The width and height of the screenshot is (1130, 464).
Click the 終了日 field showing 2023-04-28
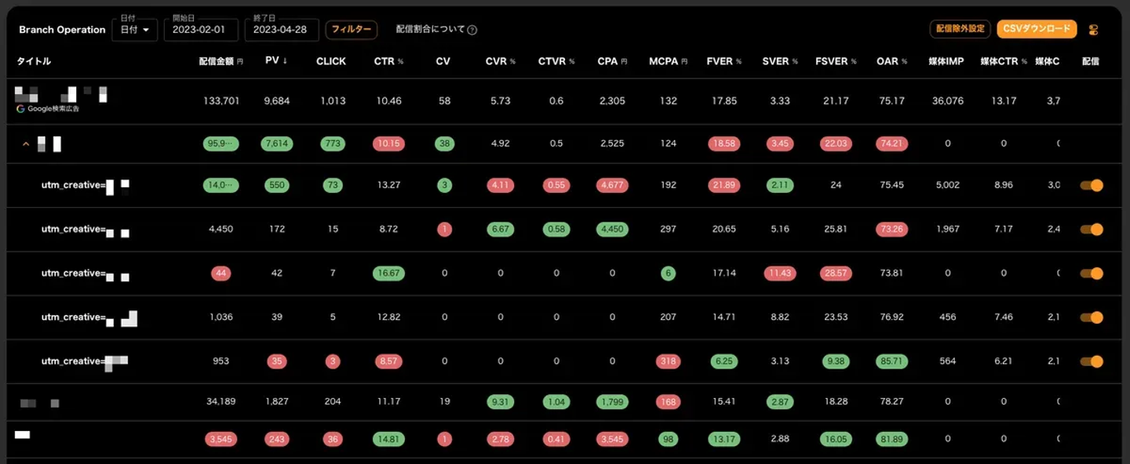(282, 30)
